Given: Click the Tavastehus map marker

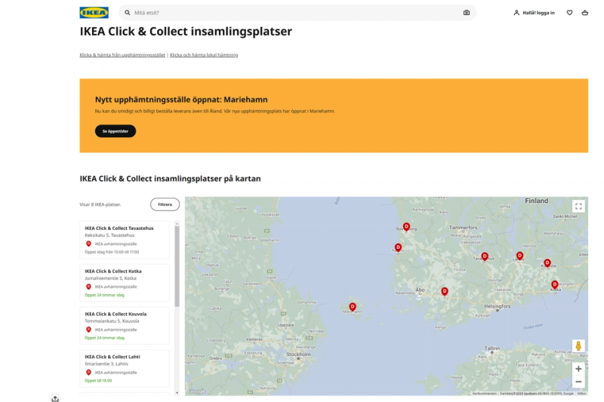Looking at the screenshot, I should point(485,256).
